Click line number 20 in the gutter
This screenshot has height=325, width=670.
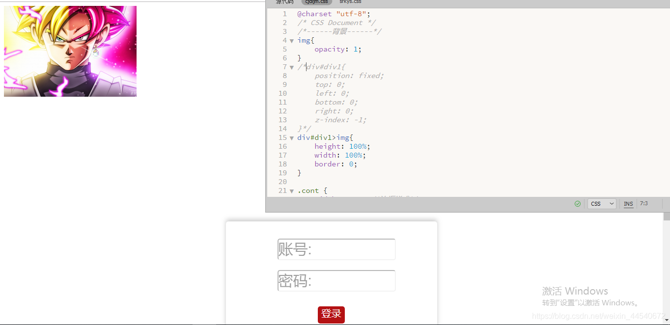[282, 182]
